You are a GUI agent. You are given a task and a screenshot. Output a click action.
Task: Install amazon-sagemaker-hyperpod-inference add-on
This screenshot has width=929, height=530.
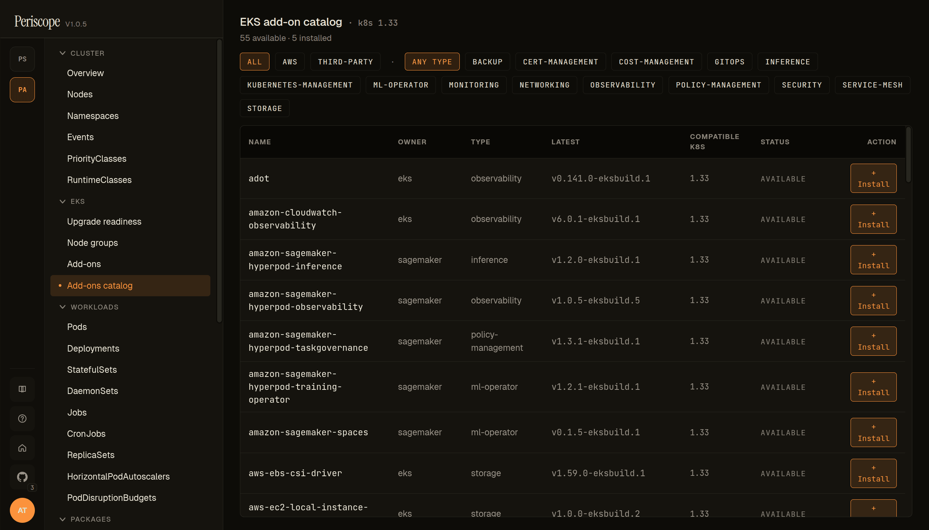[873, 260]
